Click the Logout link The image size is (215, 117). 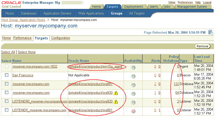click(x=207, y=2)
